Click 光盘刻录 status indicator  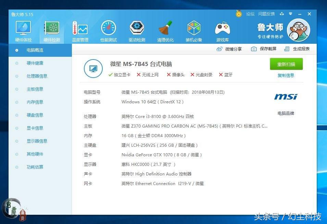tap(201, 75)
